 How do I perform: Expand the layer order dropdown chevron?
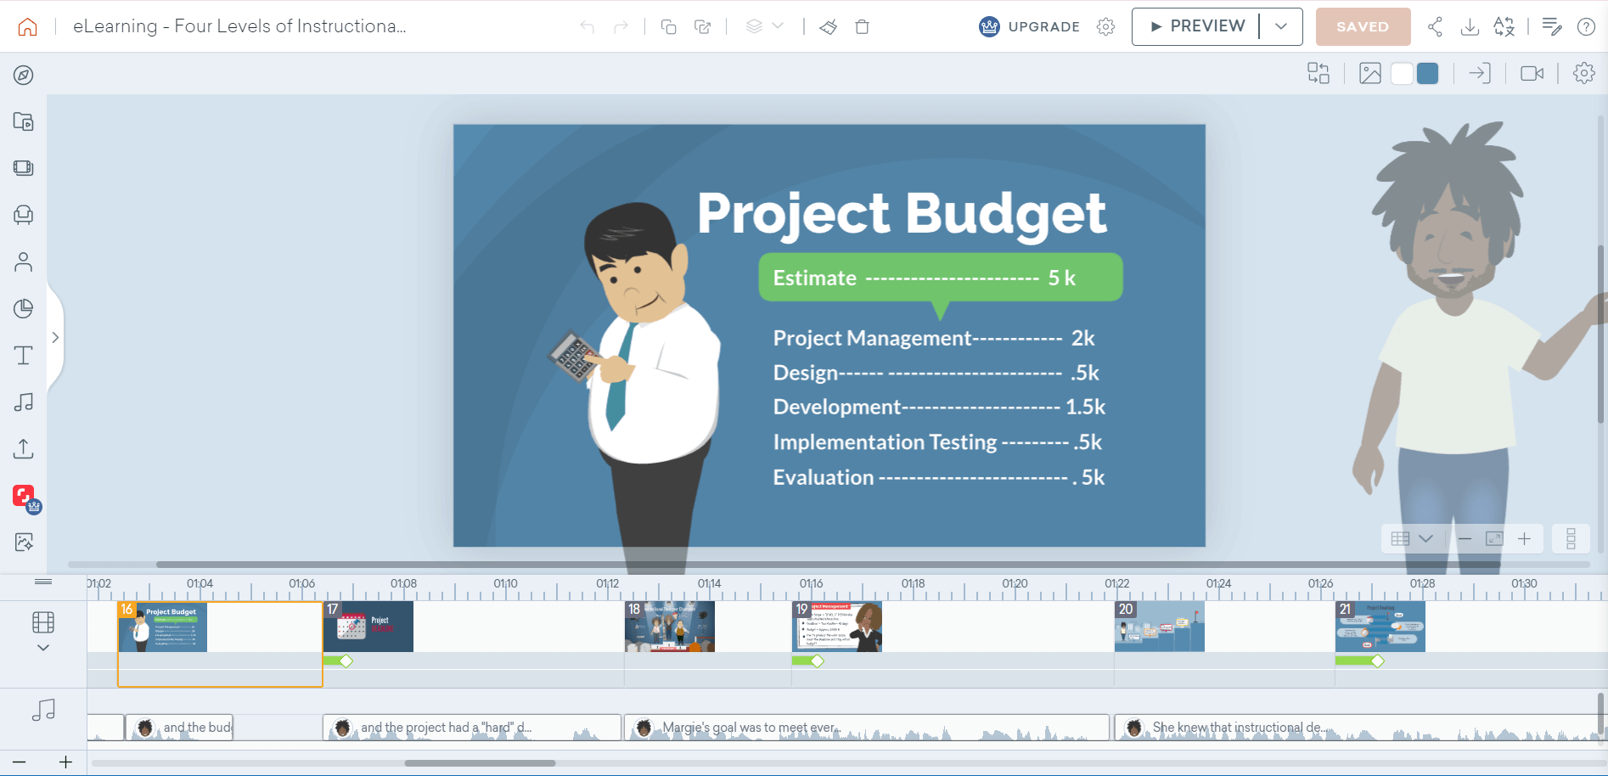[778, 26]
